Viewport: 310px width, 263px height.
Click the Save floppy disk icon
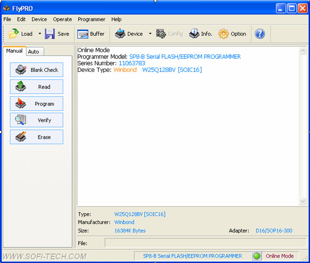click(x=49, y=34)
